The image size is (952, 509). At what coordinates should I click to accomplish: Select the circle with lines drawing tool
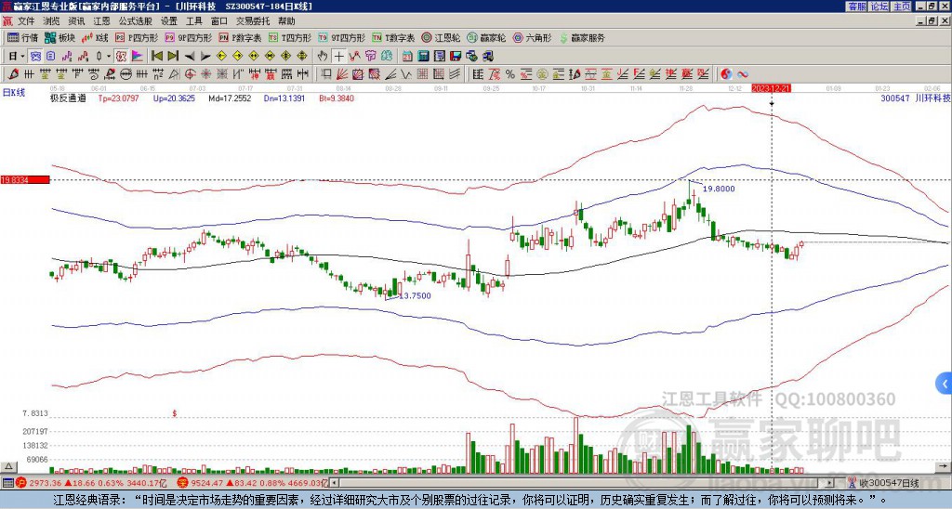[126, 74]
